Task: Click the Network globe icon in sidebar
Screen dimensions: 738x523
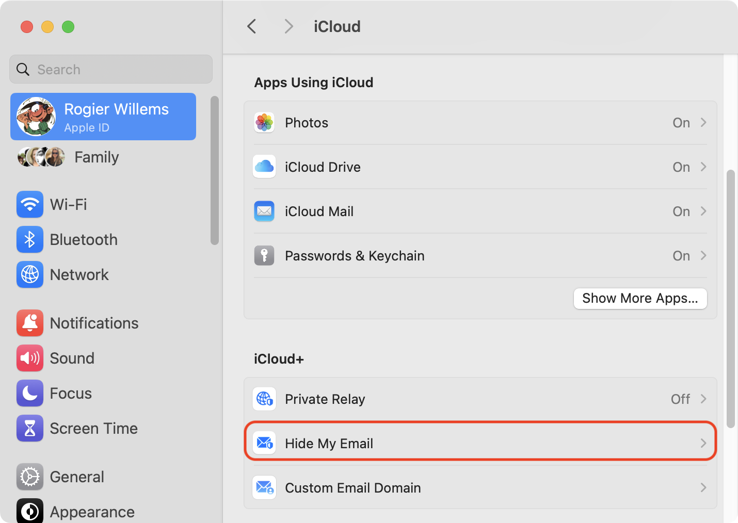Action: pos(30,275)
